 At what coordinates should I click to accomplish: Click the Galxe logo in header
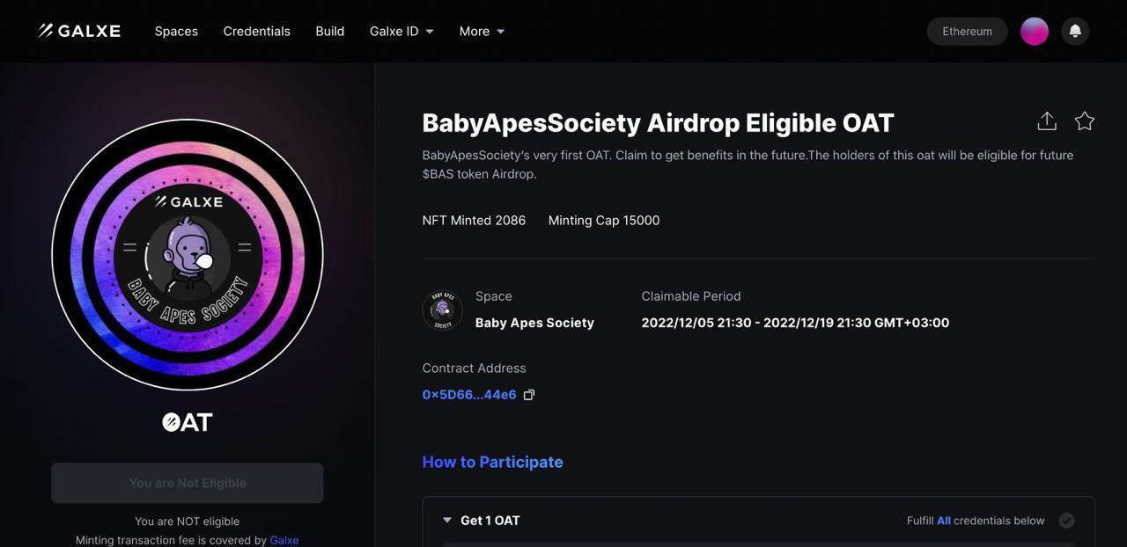click(x=79, y=31)
